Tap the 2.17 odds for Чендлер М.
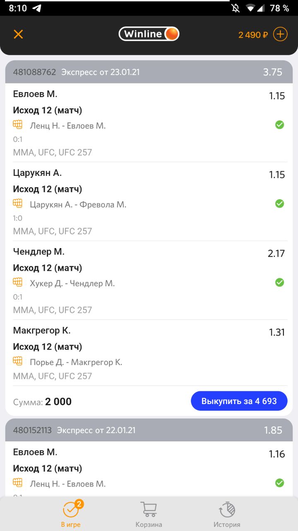Image resolution: width=298 pixels, height=531 pixels. coord(276,253)
